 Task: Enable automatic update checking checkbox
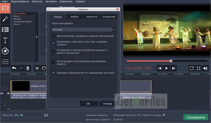pyautogui.click(x=53, y=36)
